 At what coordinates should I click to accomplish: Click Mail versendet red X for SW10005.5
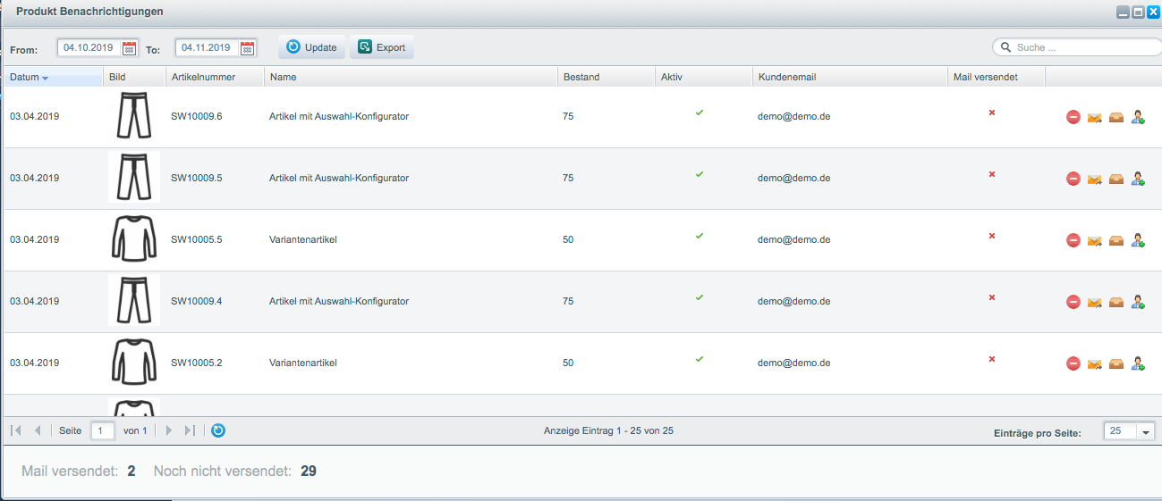coord(992,236)
